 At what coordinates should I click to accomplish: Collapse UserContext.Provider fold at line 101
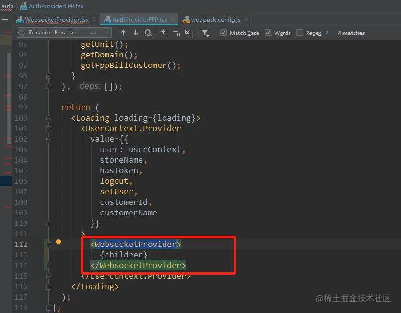(48, 129)
